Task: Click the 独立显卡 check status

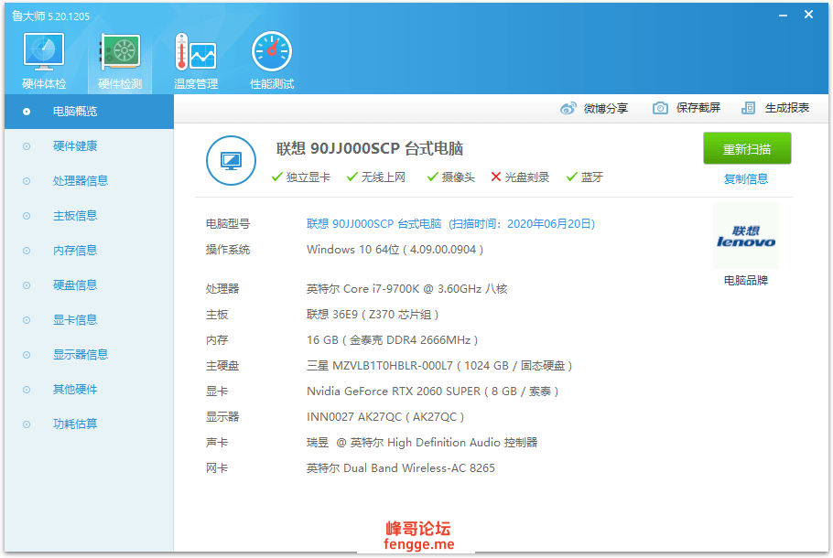Action: tap(300, 177)
